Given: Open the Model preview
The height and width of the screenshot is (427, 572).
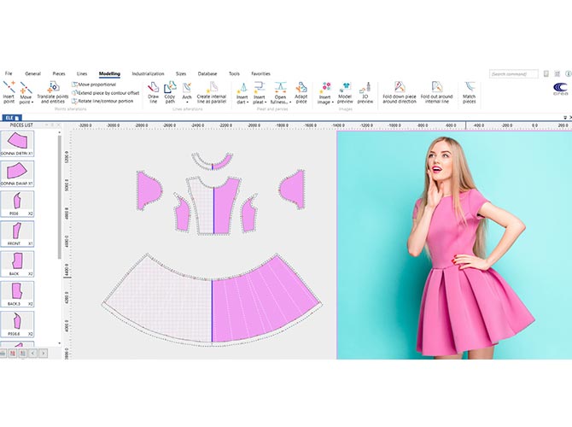Looking at the screenshot, I should point(345,91).
